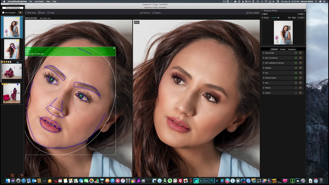Expand the Eye section

(264, 73)
